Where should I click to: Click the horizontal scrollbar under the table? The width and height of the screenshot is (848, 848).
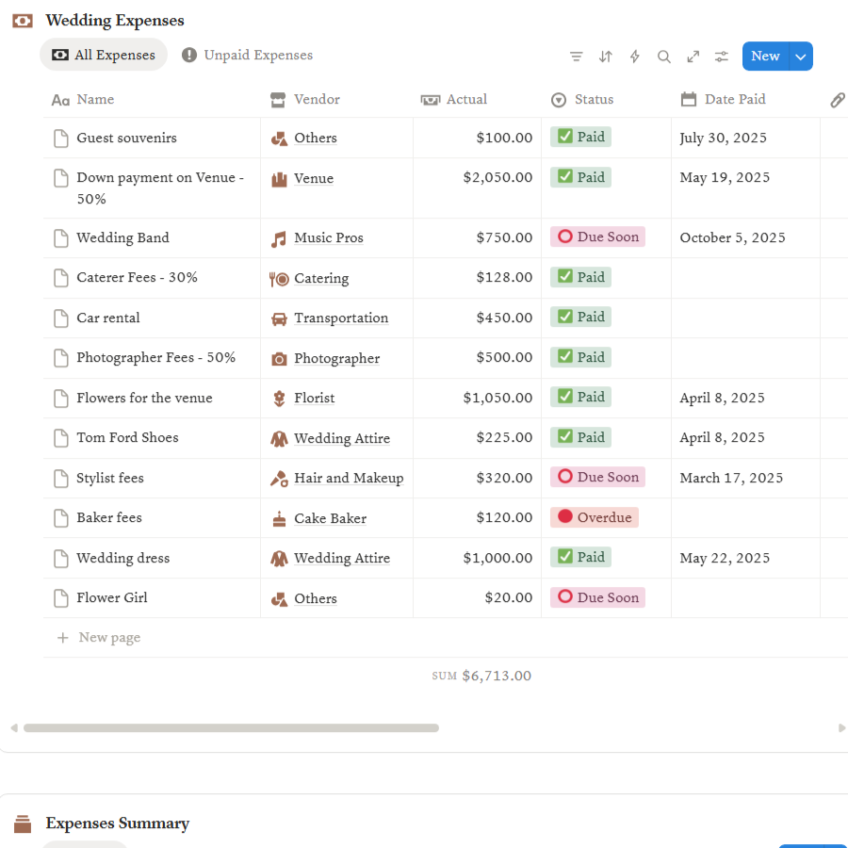click(231, 728)
